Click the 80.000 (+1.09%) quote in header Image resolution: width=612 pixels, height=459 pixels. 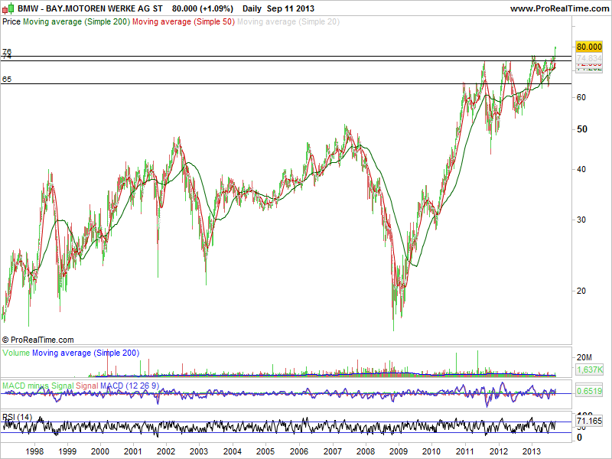(x=203, y=8)
